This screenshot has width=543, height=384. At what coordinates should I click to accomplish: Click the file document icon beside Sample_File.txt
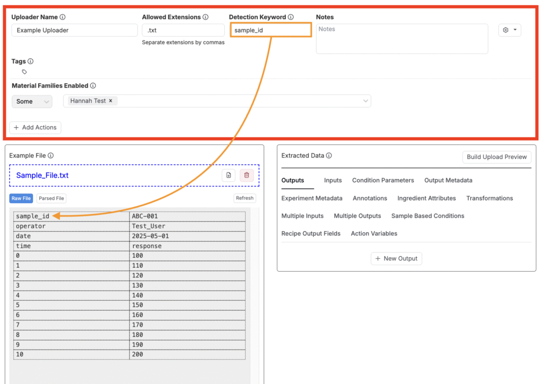point(229,175)
